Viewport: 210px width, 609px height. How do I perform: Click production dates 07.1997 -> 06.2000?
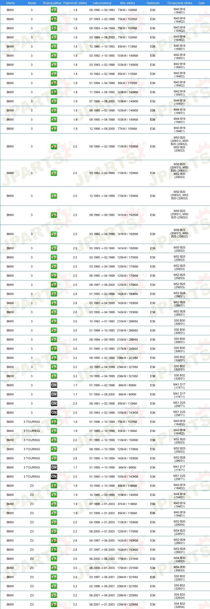point(102,550)
